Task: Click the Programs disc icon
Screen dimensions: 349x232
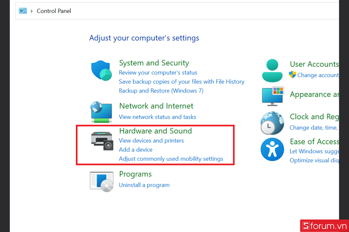Action: tap(102, 182)
